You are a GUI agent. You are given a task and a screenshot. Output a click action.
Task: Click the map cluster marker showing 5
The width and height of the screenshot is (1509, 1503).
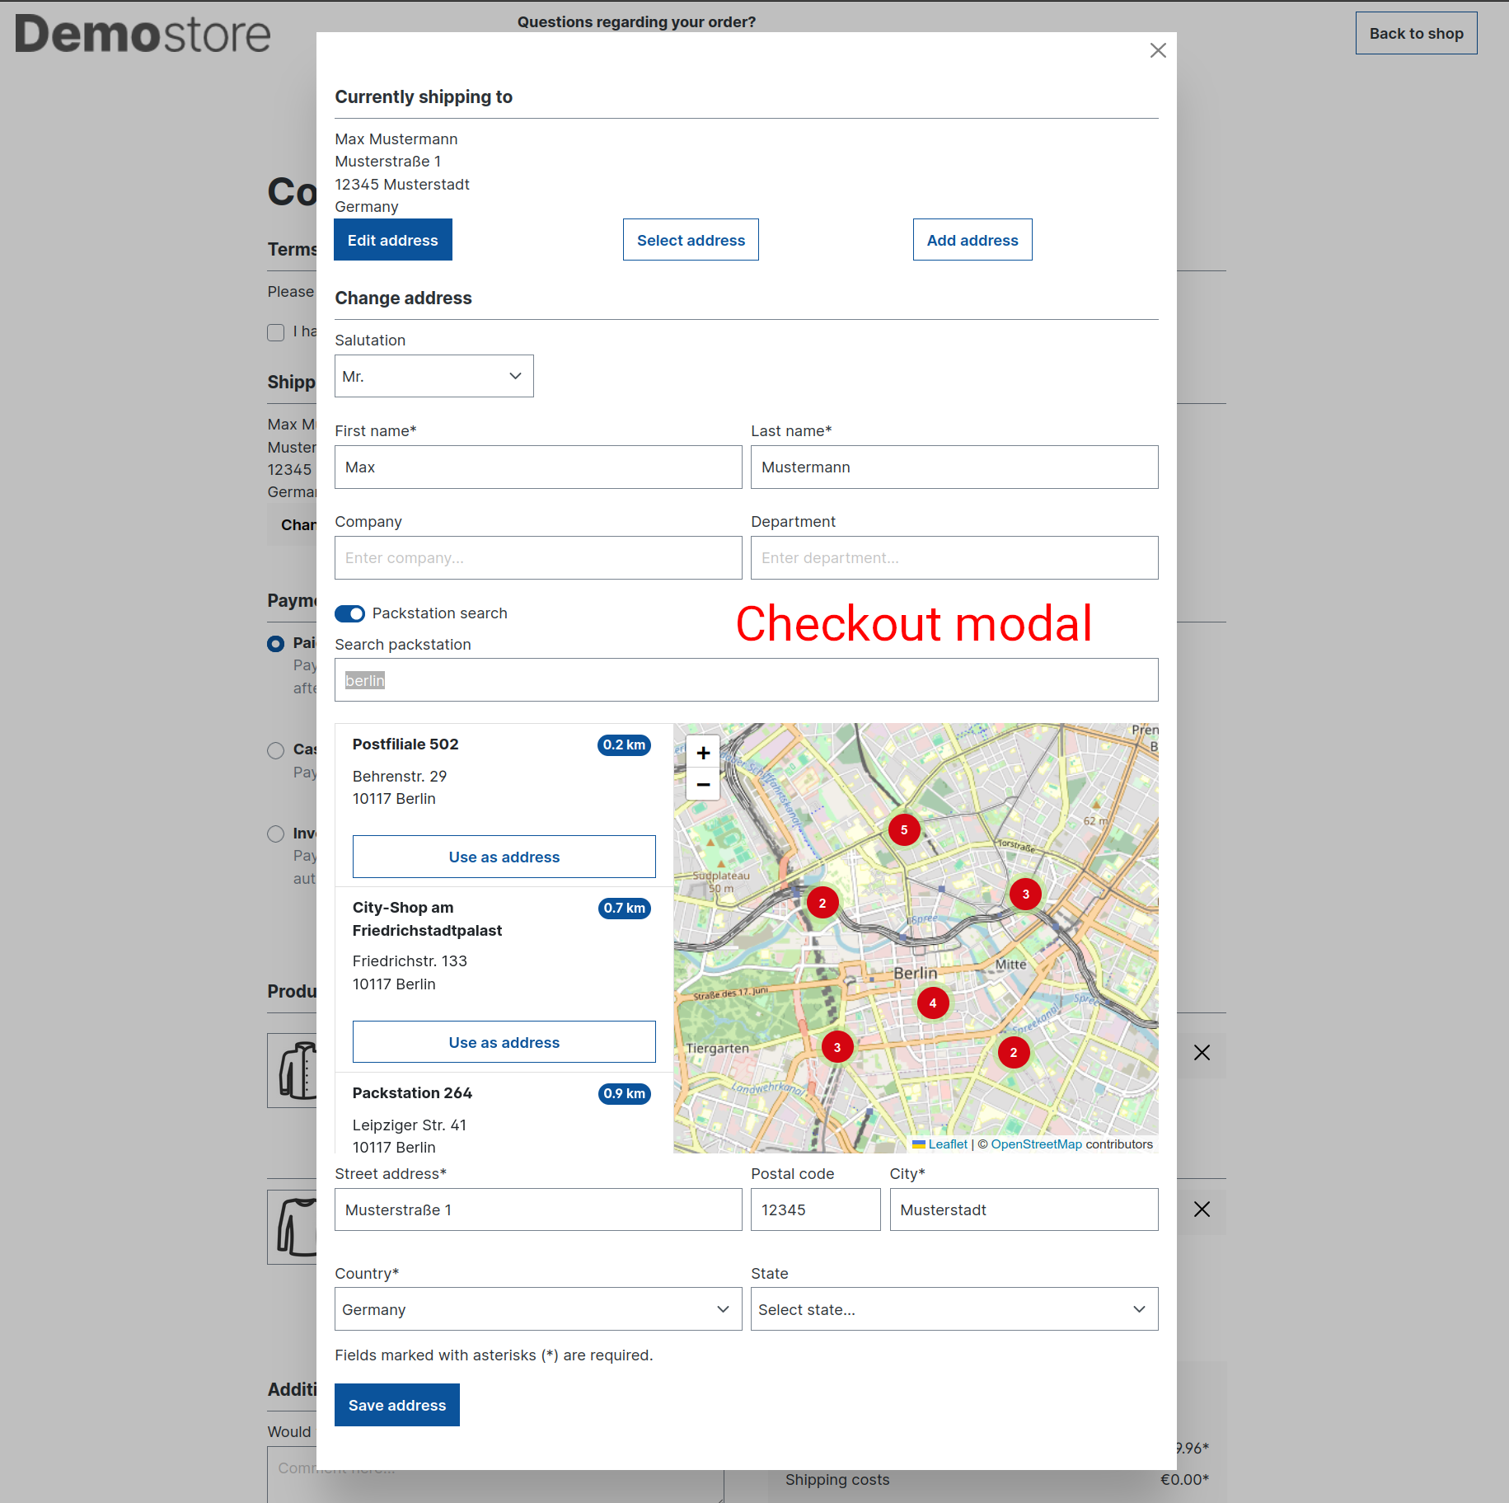click(904, 829)
